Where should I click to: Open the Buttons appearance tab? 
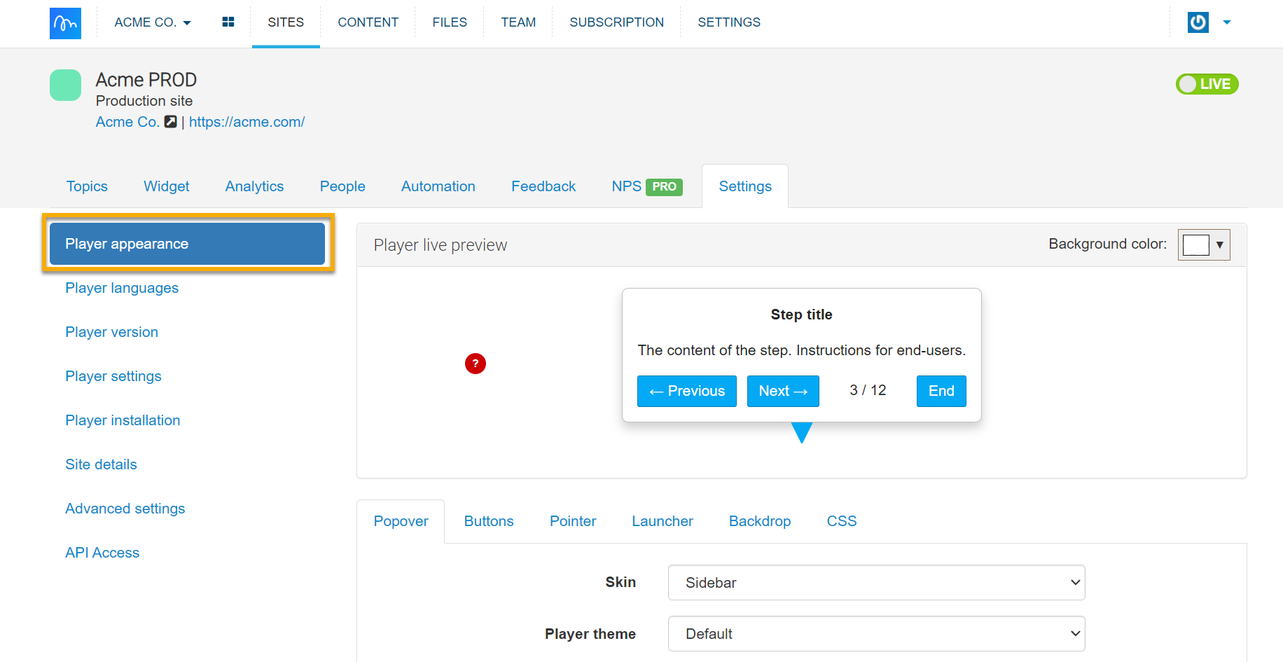click(x=489, y=521)
